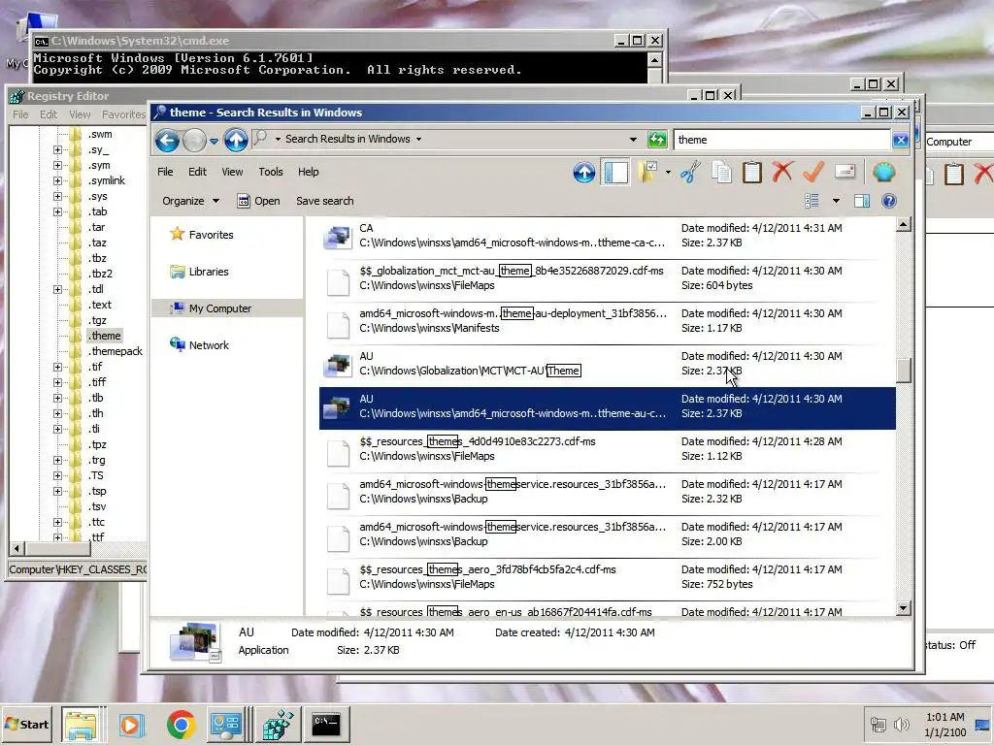Open the address bar history dropdown
The width and height of the screenshot is (994, 745).
633,140
